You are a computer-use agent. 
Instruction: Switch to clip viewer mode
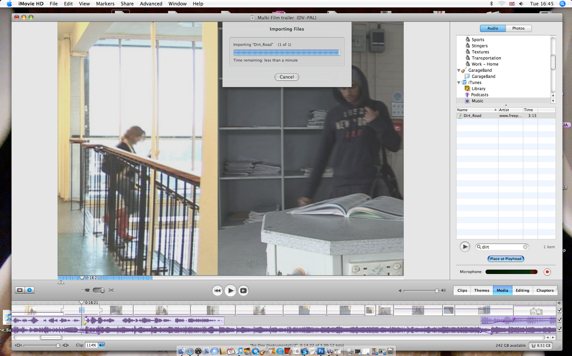tap(20, 290)
